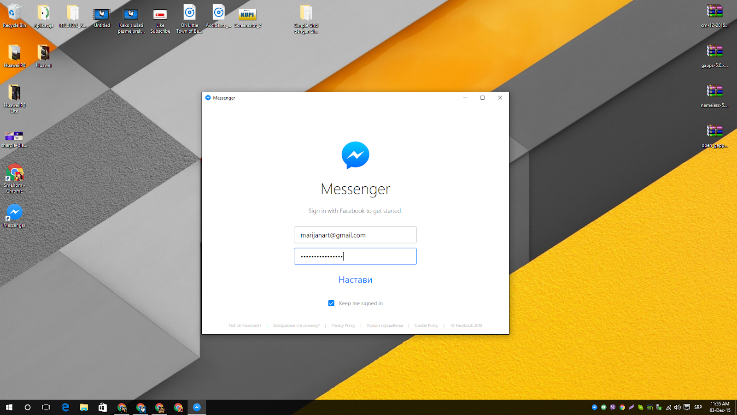Open the Action Center notifications icon
The height and width of the screenshot is (415, 737).
pyautogui.click(x=687, y=407)
